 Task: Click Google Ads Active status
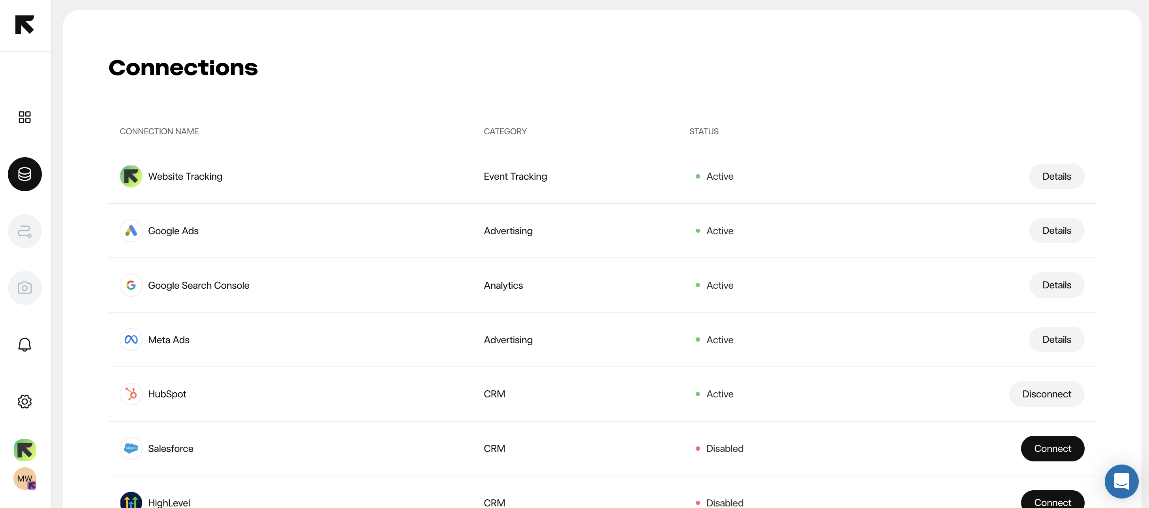714,231
